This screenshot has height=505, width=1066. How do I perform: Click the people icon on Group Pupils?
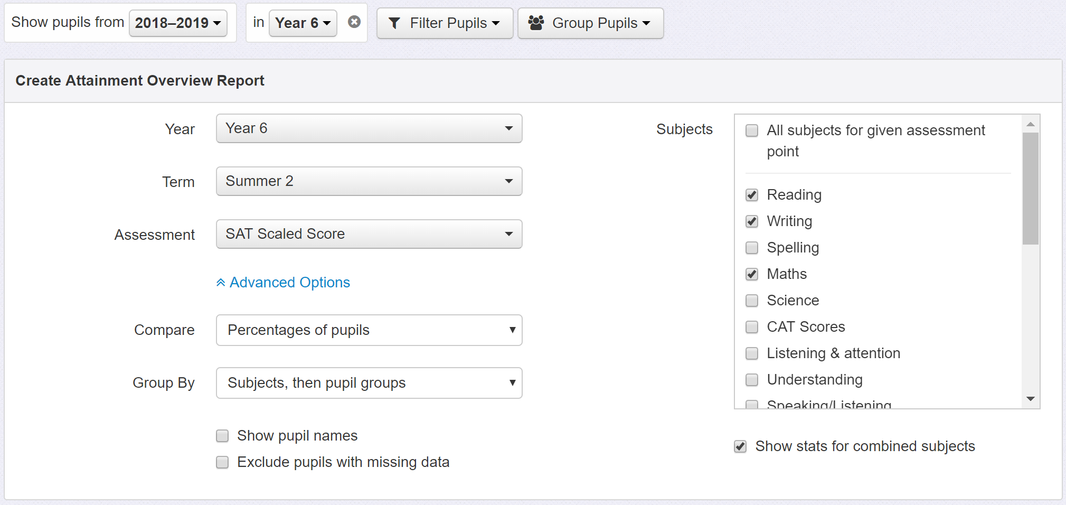[536, 23]
